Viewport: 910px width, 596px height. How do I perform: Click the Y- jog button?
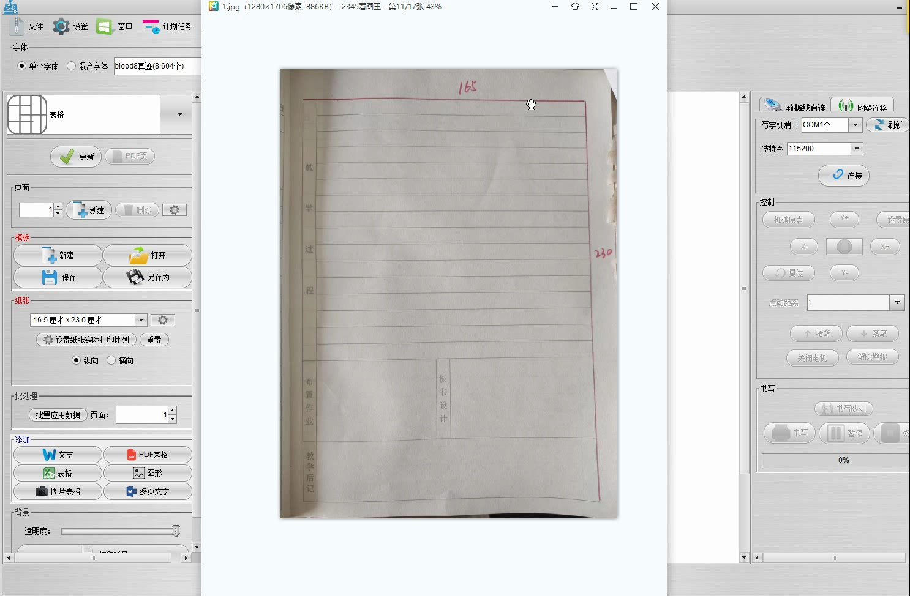coord(844,273)
